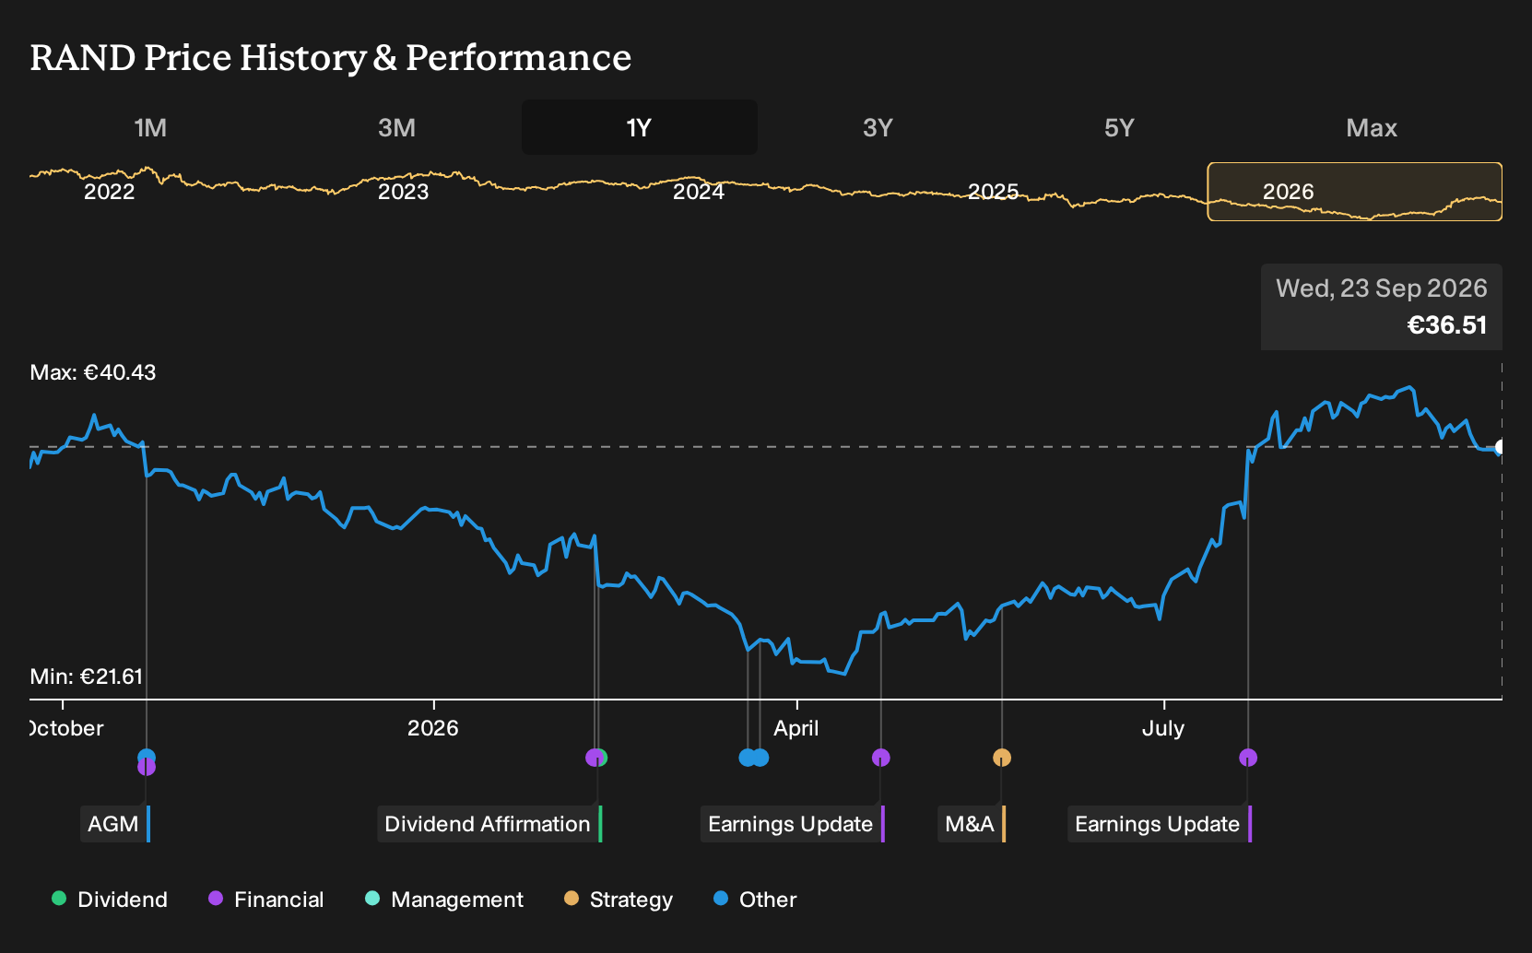Click the 2026 x-axis label

(433, 728)
